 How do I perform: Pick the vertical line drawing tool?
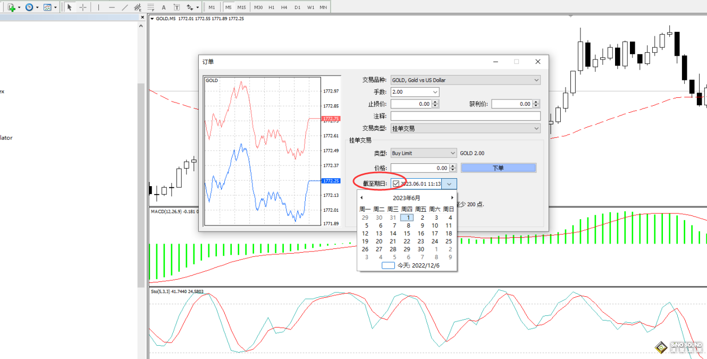[98, 7]
